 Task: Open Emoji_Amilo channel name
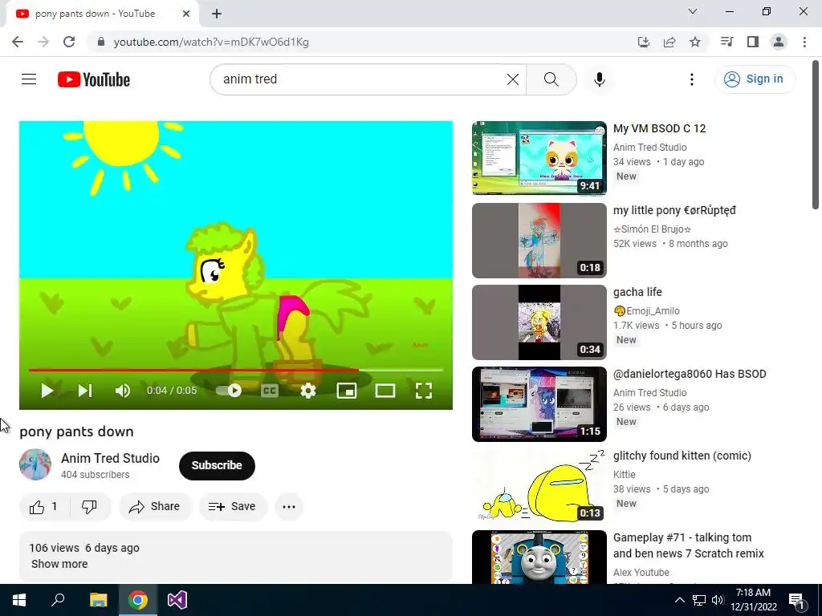tap(646, 311)
